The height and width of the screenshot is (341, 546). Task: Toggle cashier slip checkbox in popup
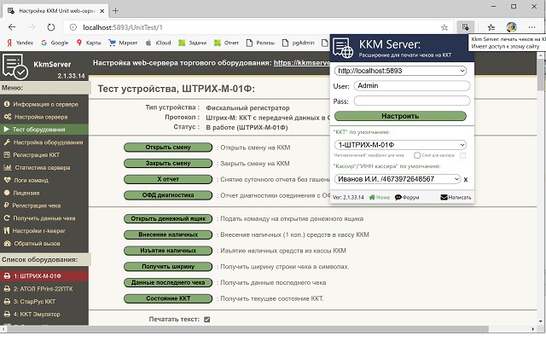pos(462,155)
